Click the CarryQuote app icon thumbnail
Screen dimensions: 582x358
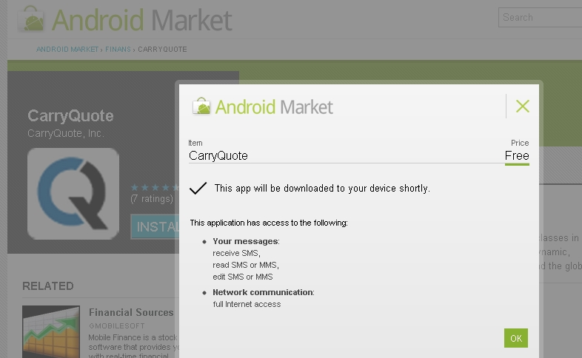(73, 194)
